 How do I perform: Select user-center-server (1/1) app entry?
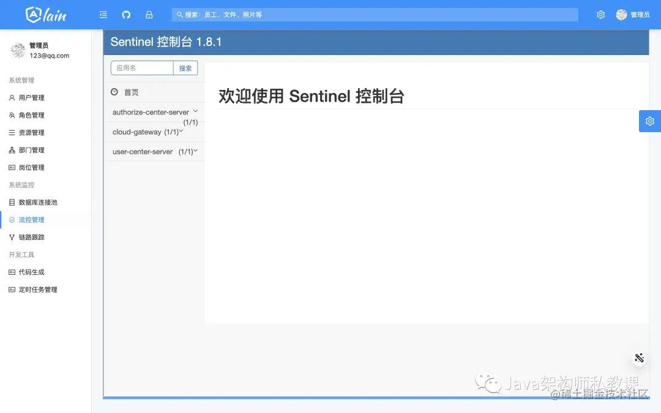[154, 152]
